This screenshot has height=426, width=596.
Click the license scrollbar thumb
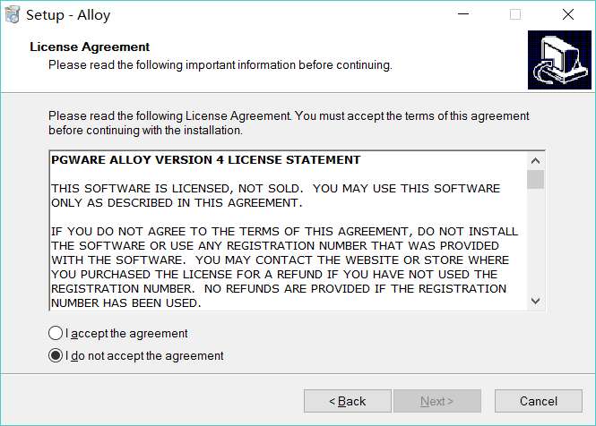[535, 179]
